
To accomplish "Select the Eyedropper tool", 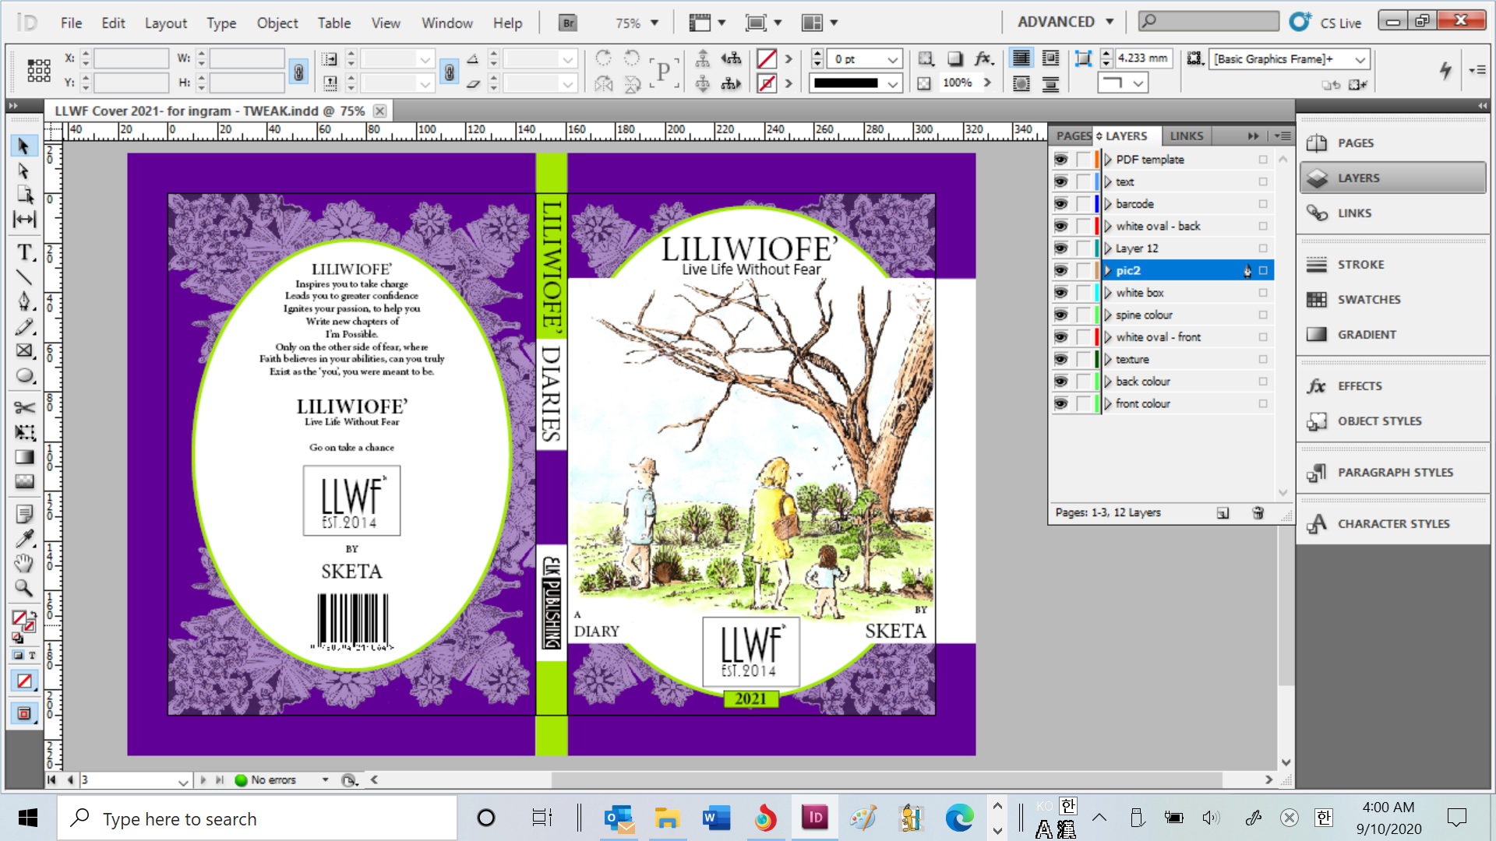I will coord(24,537).
